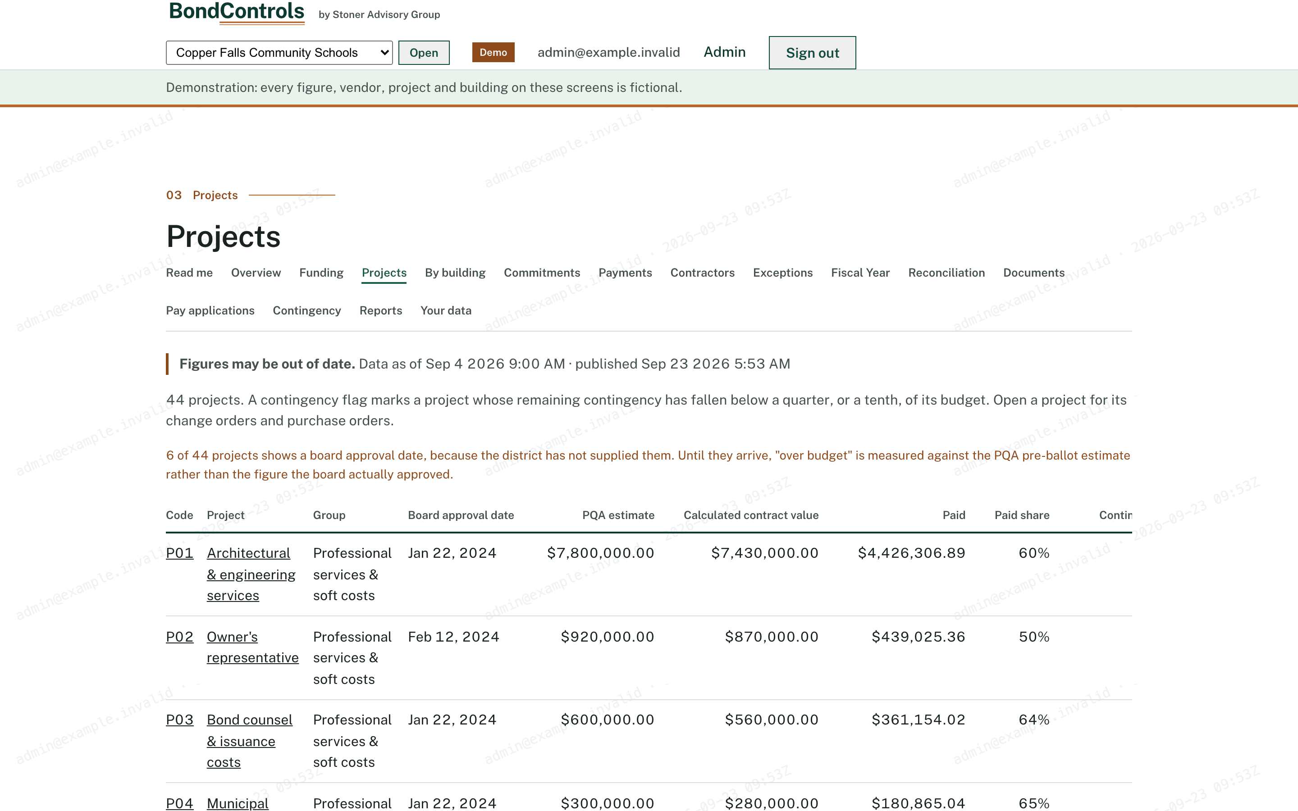
Task: Go to the Reports tab
Action: tap(381, 310)
